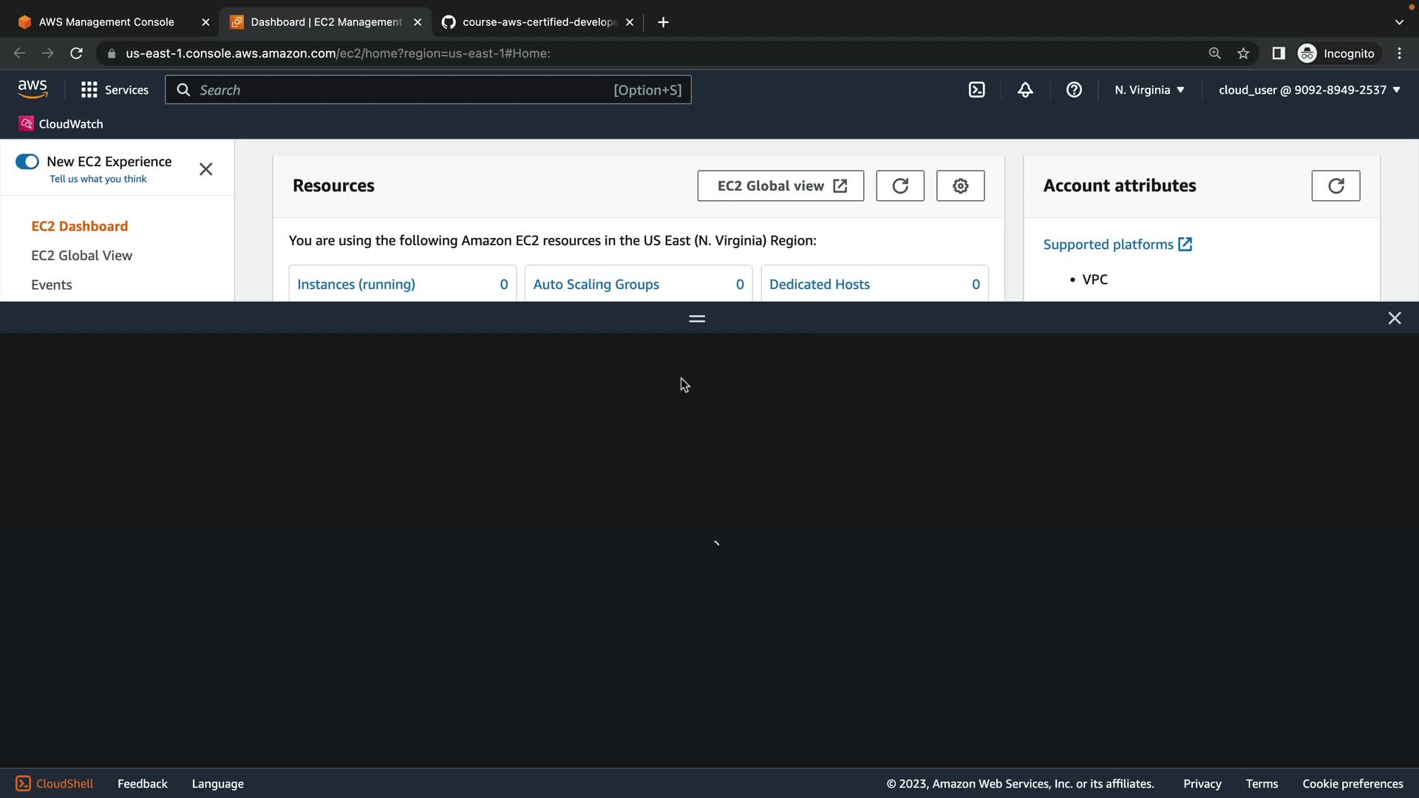Screen dimensions: 1419x798
Task: Open the browser tab list chevron
Action: coord(1398,22)
